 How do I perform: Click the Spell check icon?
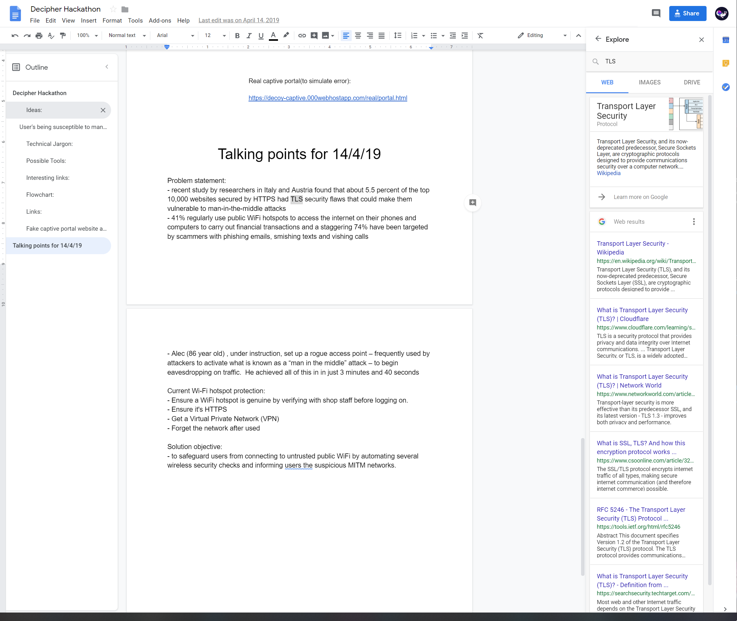coord(51,35)
